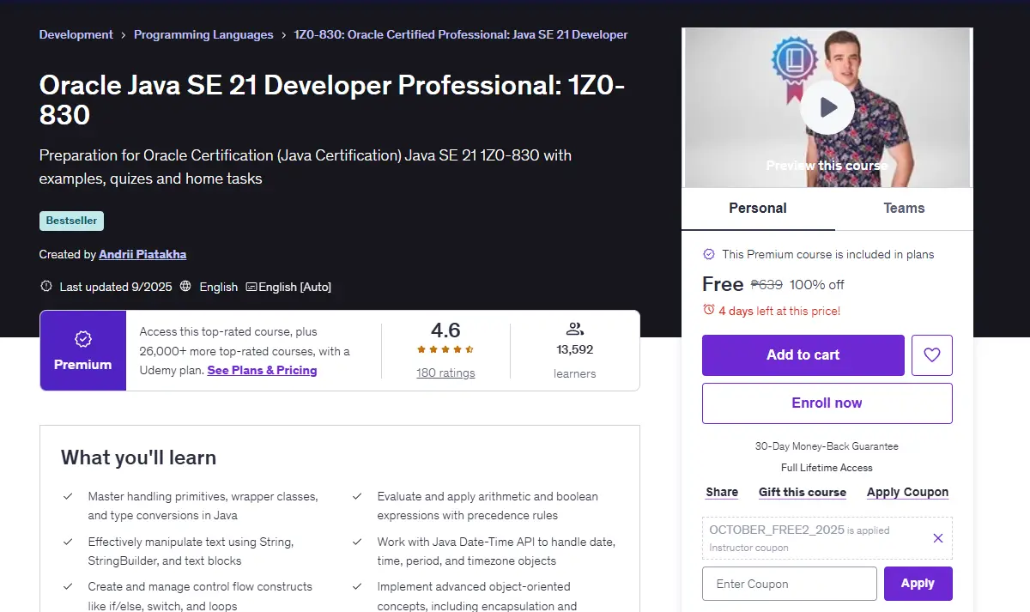Remove the applied OCTOBER_FREE2_2025 coupon
1030x612 pixels.
[x=938, y=538]
